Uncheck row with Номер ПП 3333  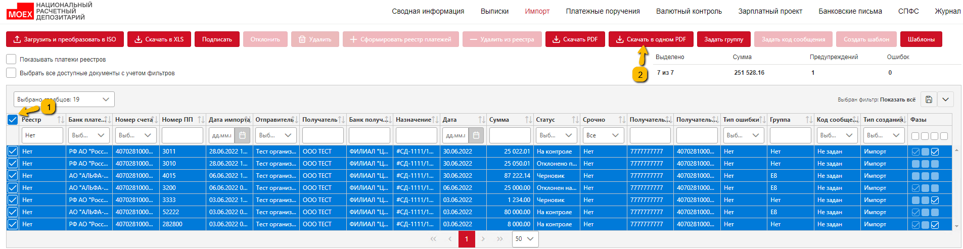[13, 200]
